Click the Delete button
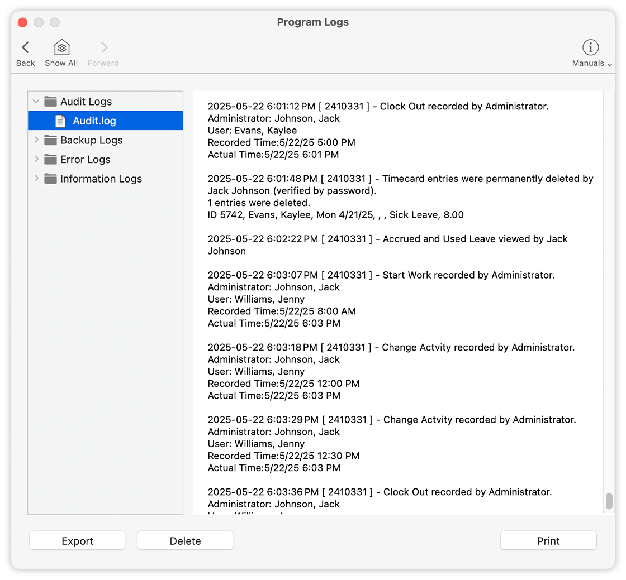 (x=185, y=541)
